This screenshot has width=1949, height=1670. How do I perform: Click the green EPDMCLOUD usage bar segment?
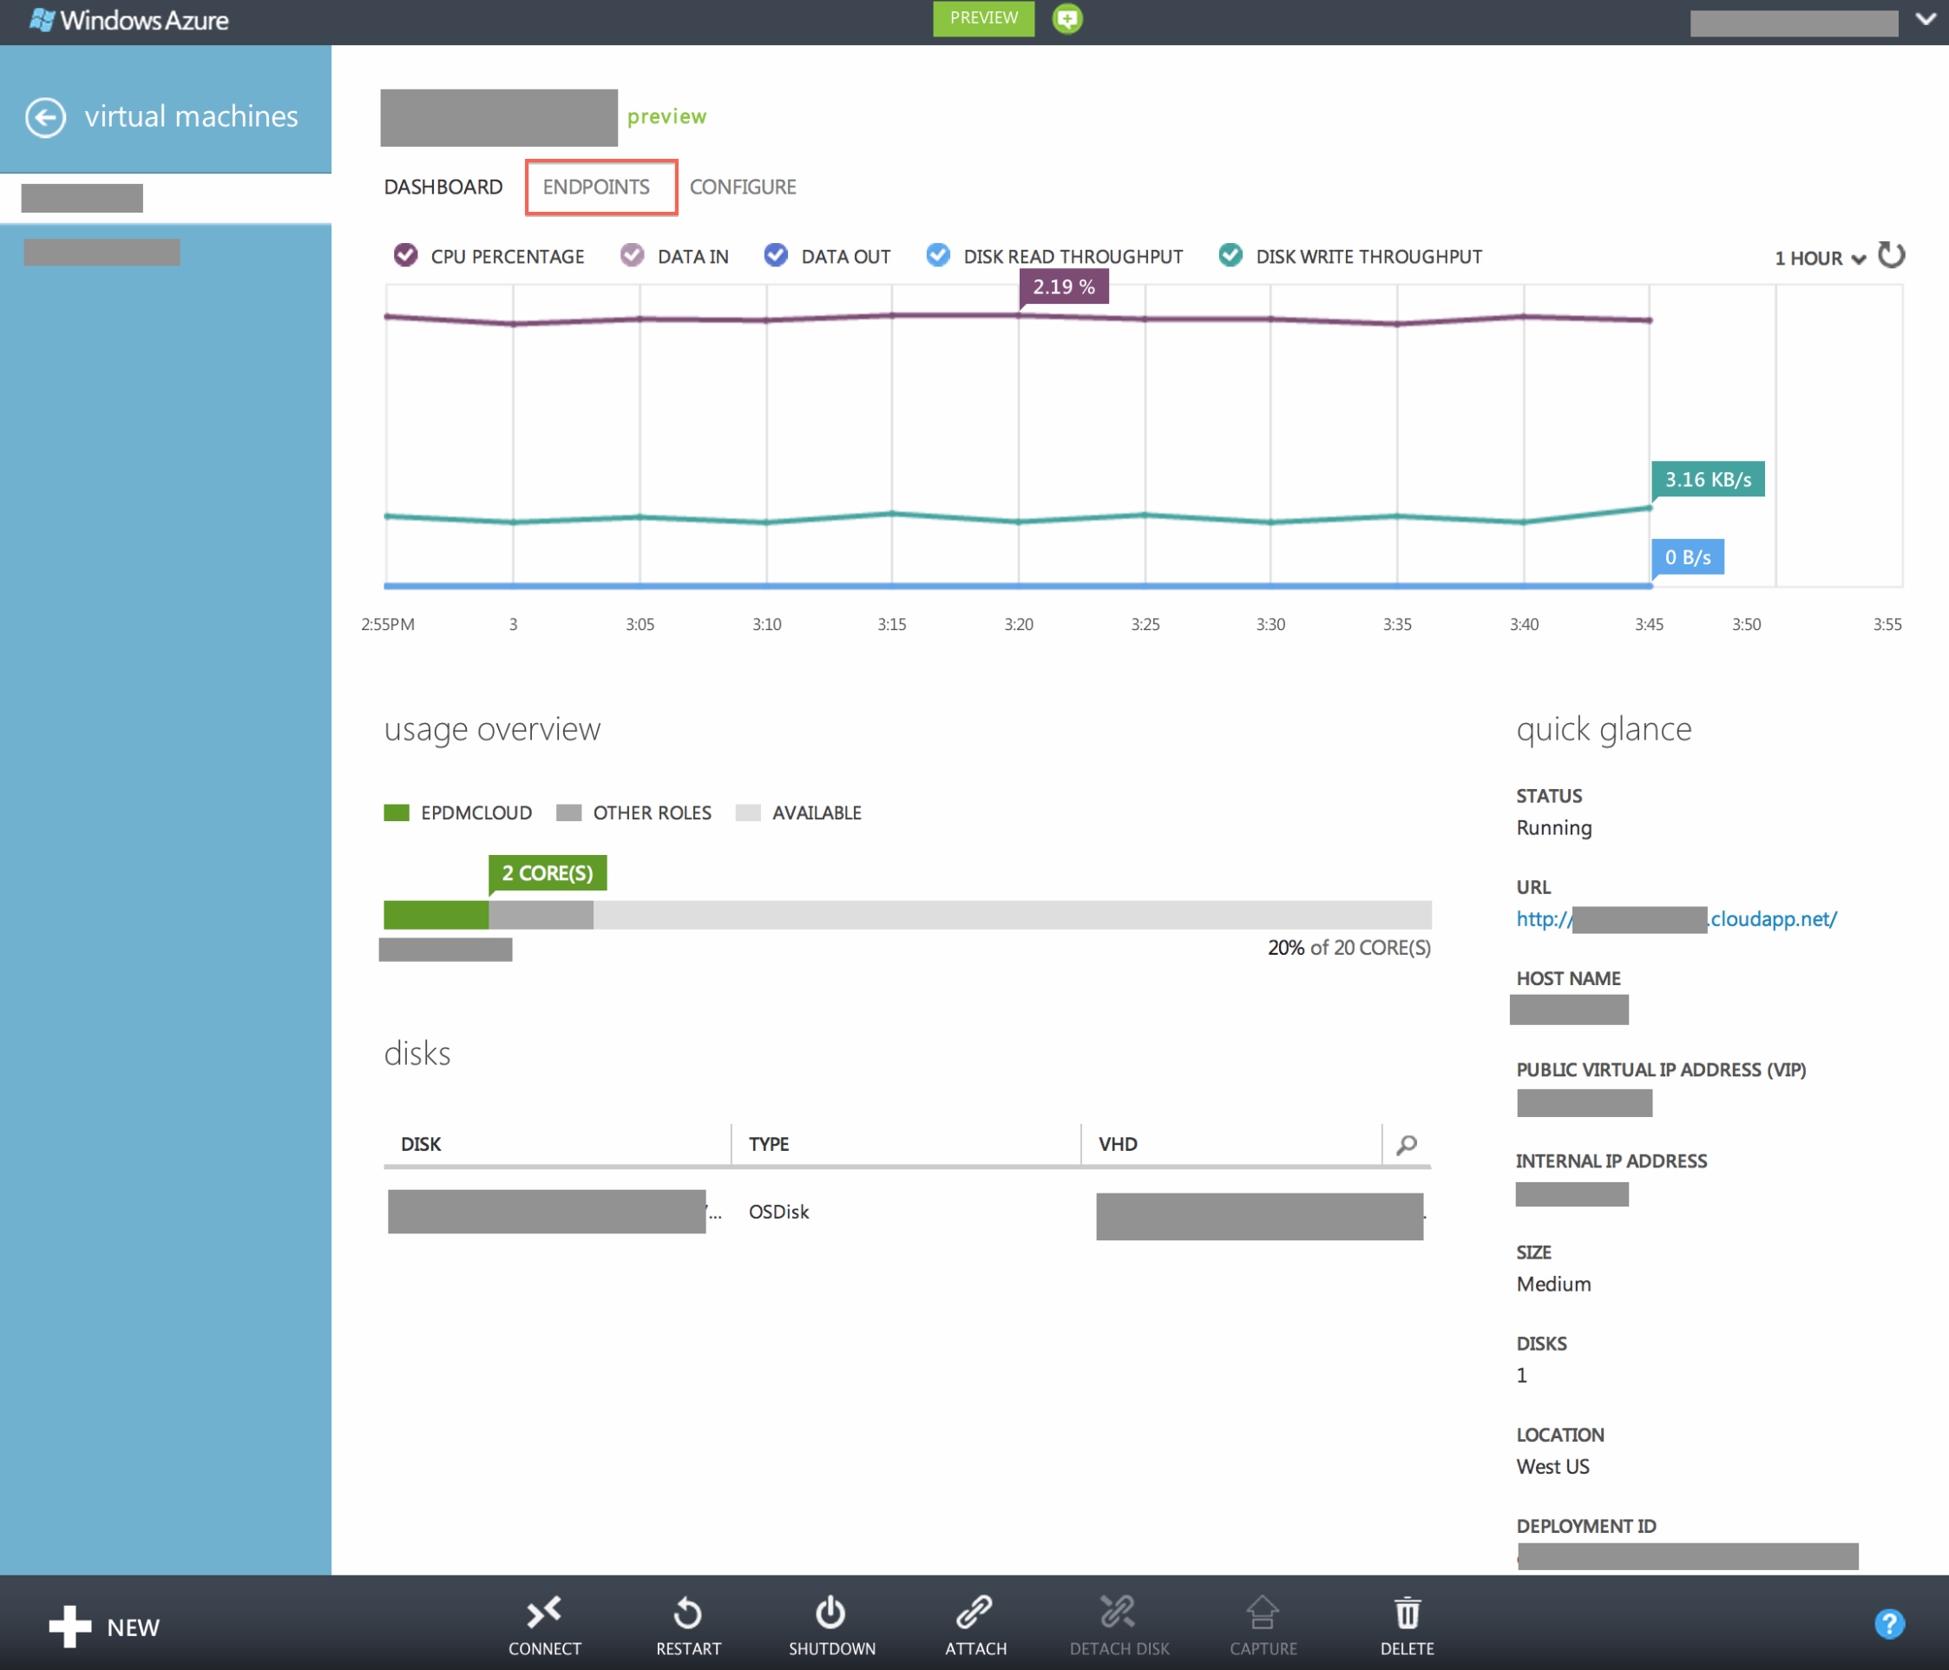[x=436, y=915]
